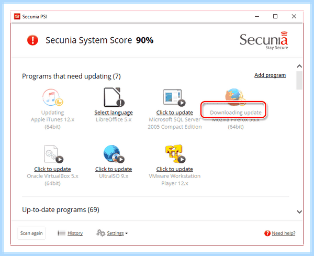The height and width of the screenshot is (256, 314).
Task: Click the VMware Workstation Player icon
Action: tap(175, 154)
